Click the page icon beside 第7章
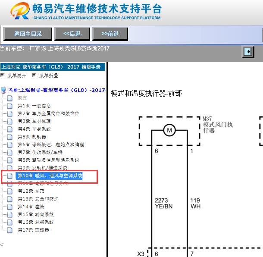263x257 pixels. (x=10, y=152)
